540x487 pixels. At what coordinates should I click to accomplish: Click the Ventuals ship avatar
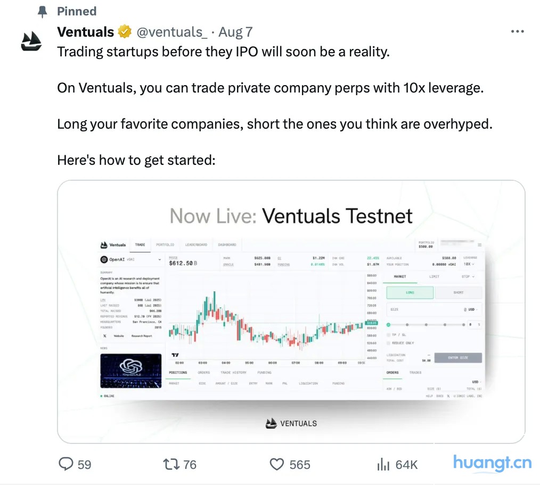[x=31, y=41]
